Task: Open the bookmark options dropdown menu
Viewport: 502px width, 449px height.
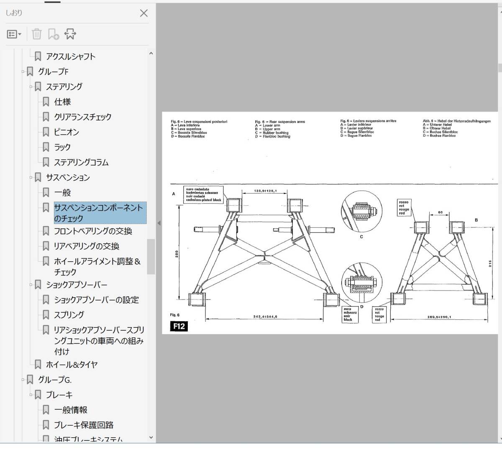Action: coord(14,34)
